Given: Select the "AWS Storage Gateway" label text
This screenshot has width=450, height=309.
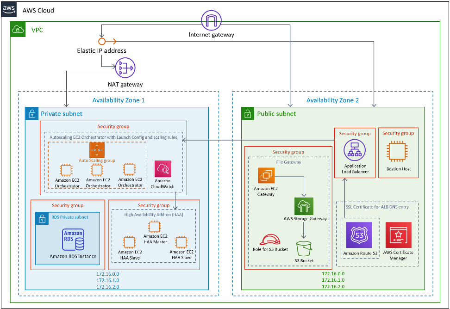Looking at the screenshot, I should (x=305, y=219).
